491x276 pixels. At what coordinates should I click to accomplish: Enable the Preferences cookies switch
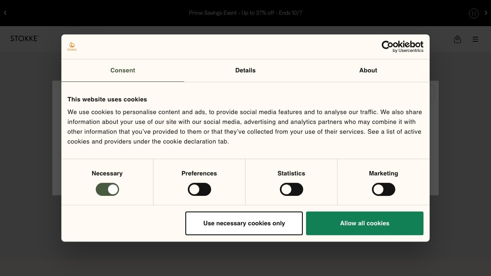pyautogui.click(x=199, y=189)
